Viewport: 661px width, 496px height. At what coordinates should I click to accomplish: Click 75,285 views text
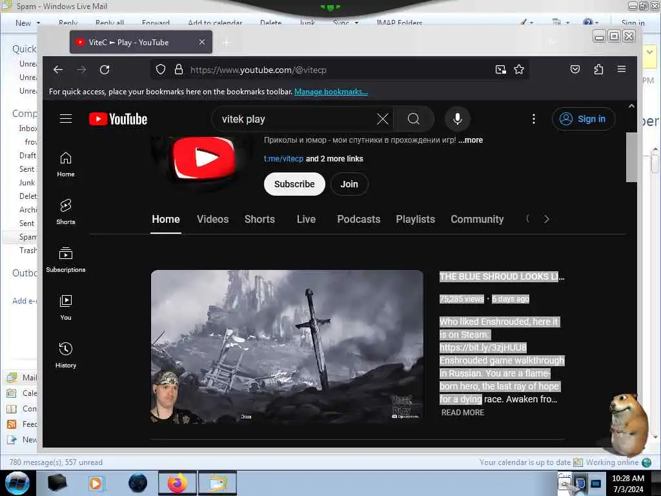462,299
